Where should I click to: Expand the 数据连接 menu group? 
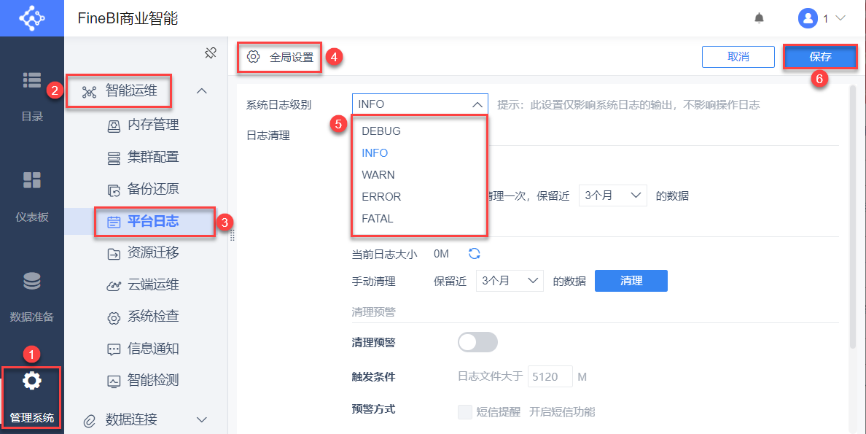(x=202, y=419)
